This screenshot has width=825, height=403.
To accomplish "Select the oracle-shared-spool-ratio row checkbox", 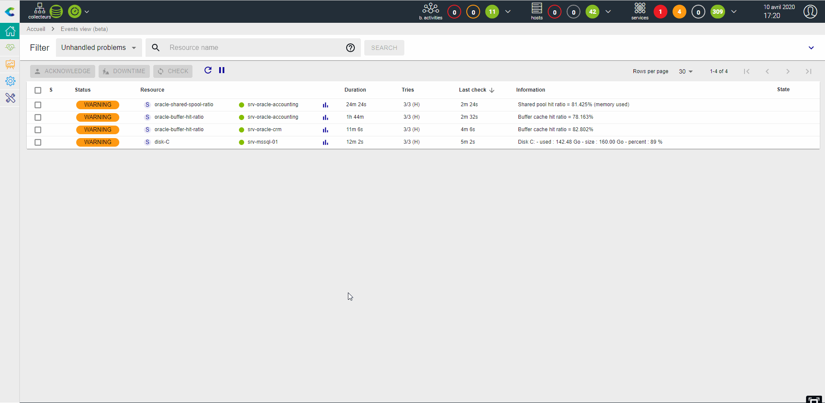I will click(x=38, y=105).
